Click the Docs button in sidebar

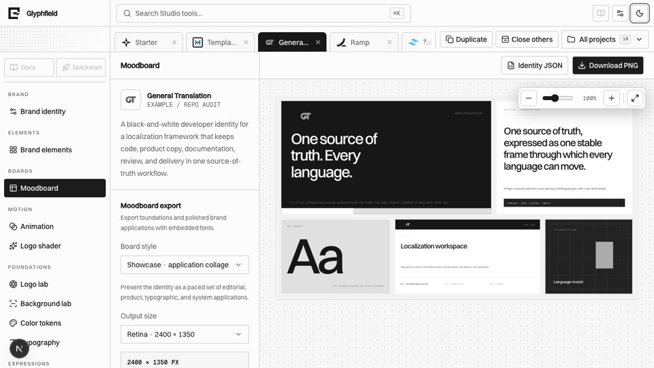pos(29,67)
